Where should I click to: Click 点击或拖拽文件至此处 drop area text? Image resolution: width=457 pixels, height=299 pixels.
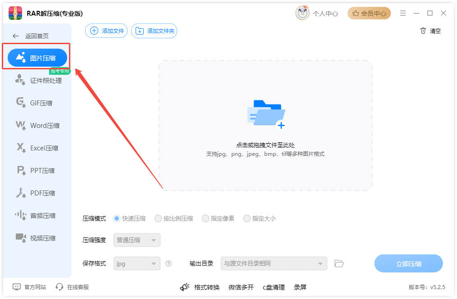(x=265, y=145)
